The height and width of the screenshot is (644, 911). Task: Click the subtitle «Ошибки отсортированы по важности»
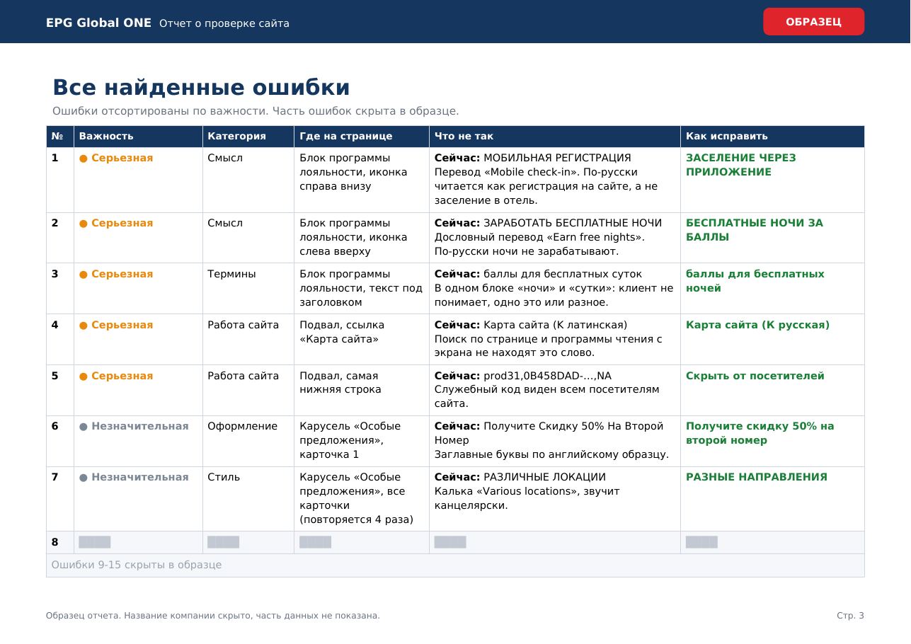click(x=159, y=111)
